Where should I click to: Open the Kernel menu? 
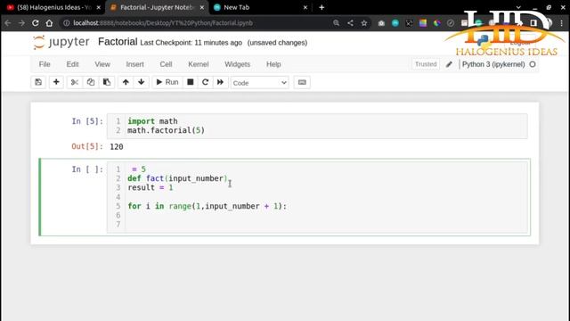(x=198, y=64)
